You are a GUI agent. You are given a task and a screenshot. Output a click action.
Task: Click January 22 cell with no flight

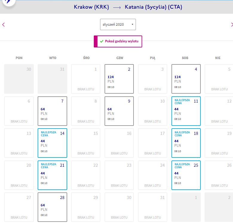coord(86,175)
